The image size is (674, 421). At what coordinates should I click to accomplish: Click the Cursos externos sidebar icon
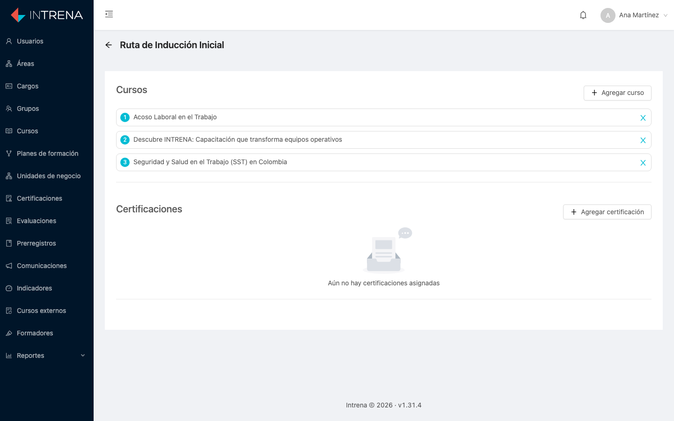point(9,311)
